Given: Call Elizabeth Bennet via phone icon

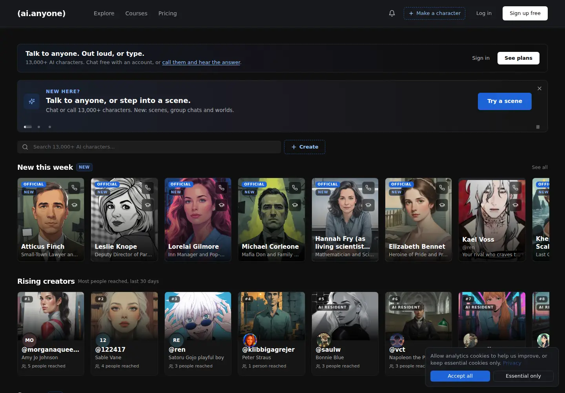Looking at the screenshot, I should point(442,188).
